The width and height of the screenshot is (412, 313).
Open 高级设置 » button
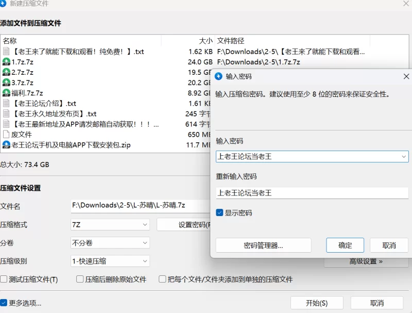coord(366,261)
